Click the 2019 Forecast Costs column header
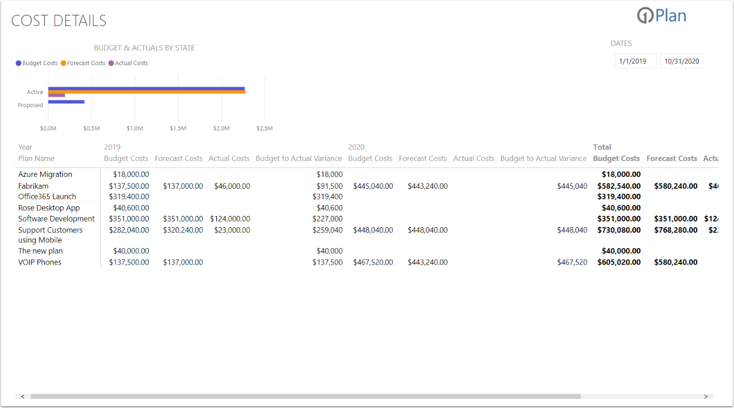Screen dimensions: 734x408 pos(178,159)
